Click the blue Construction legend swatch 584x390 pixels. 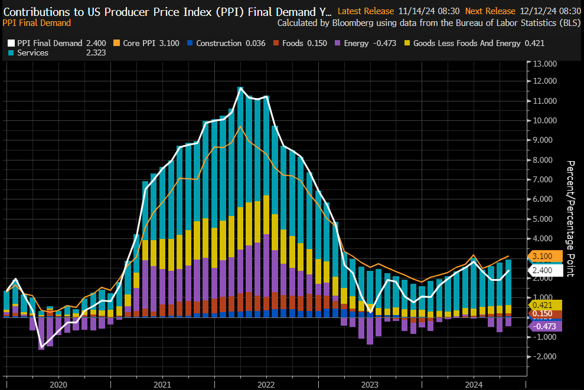tap(190, 43)
